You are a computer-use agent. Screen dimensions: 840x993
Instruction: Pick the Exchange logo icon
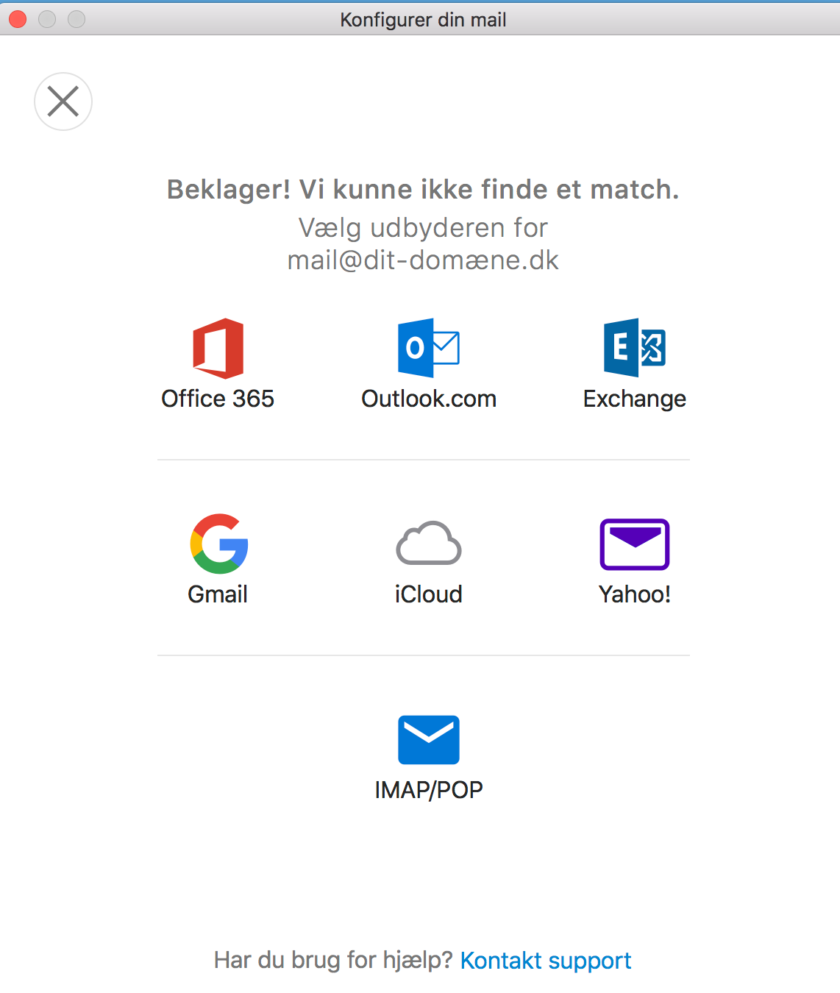tap(634, 348)
